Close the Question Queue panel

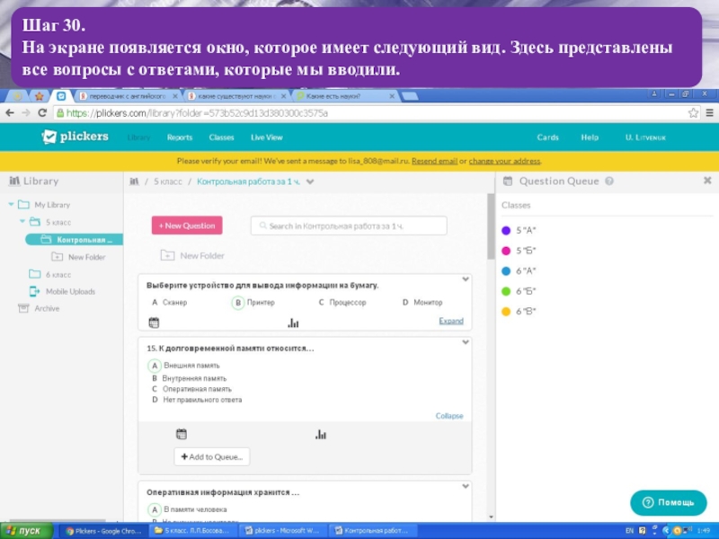click(x=707, y=181)
